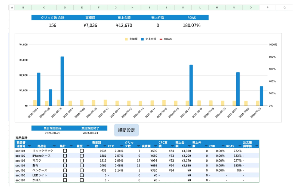Click the blue sales bar for 2024-09-17
Screen dimensions: 300x189
[x=191, y=85]
